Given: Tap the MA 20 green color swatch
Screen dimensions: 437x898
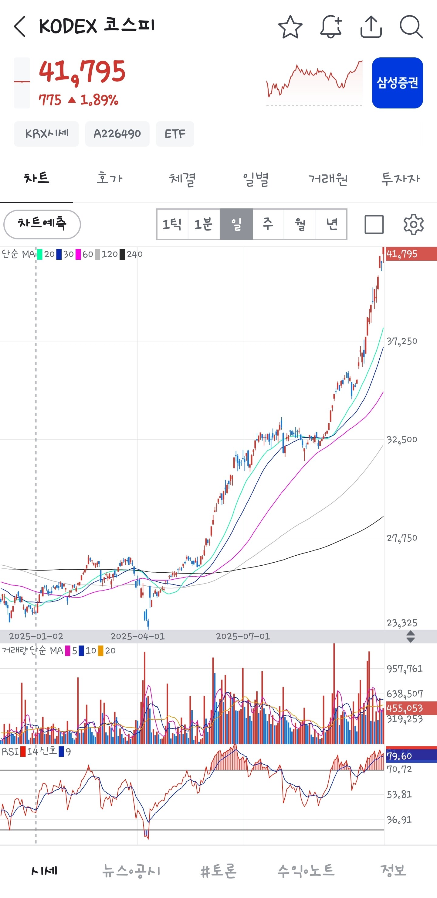Looking at the screenshot, I should 40,255.
